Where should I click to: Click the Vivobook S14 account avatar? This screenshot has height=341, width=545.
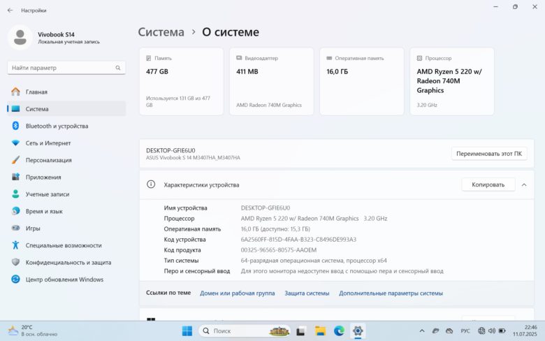(x=20, y=37)
